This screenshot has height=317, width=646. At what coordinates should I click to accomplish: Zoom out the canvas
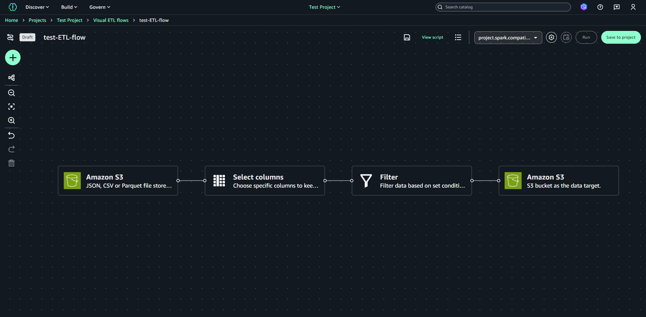tap(11, 93)
